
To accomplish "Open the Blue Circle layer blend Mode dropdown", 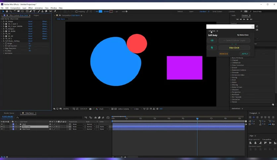I will (90, 127).
